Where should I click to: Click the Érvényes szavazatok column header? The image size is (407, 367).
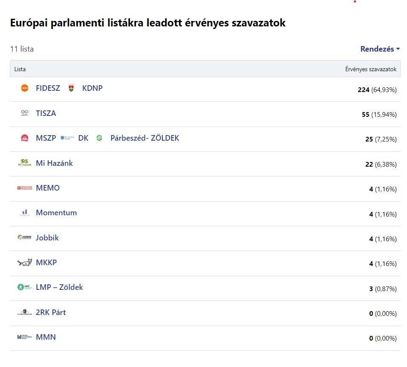tap(371, 69)
